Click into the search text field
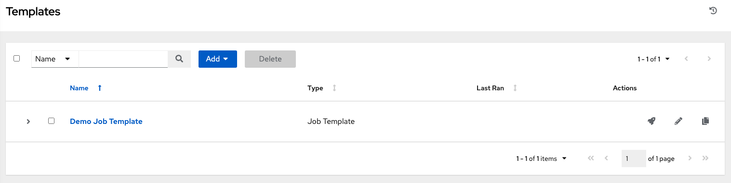 click(x=123, y=59)
